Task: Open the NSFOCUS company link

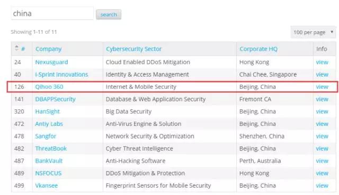Action: 48,173
